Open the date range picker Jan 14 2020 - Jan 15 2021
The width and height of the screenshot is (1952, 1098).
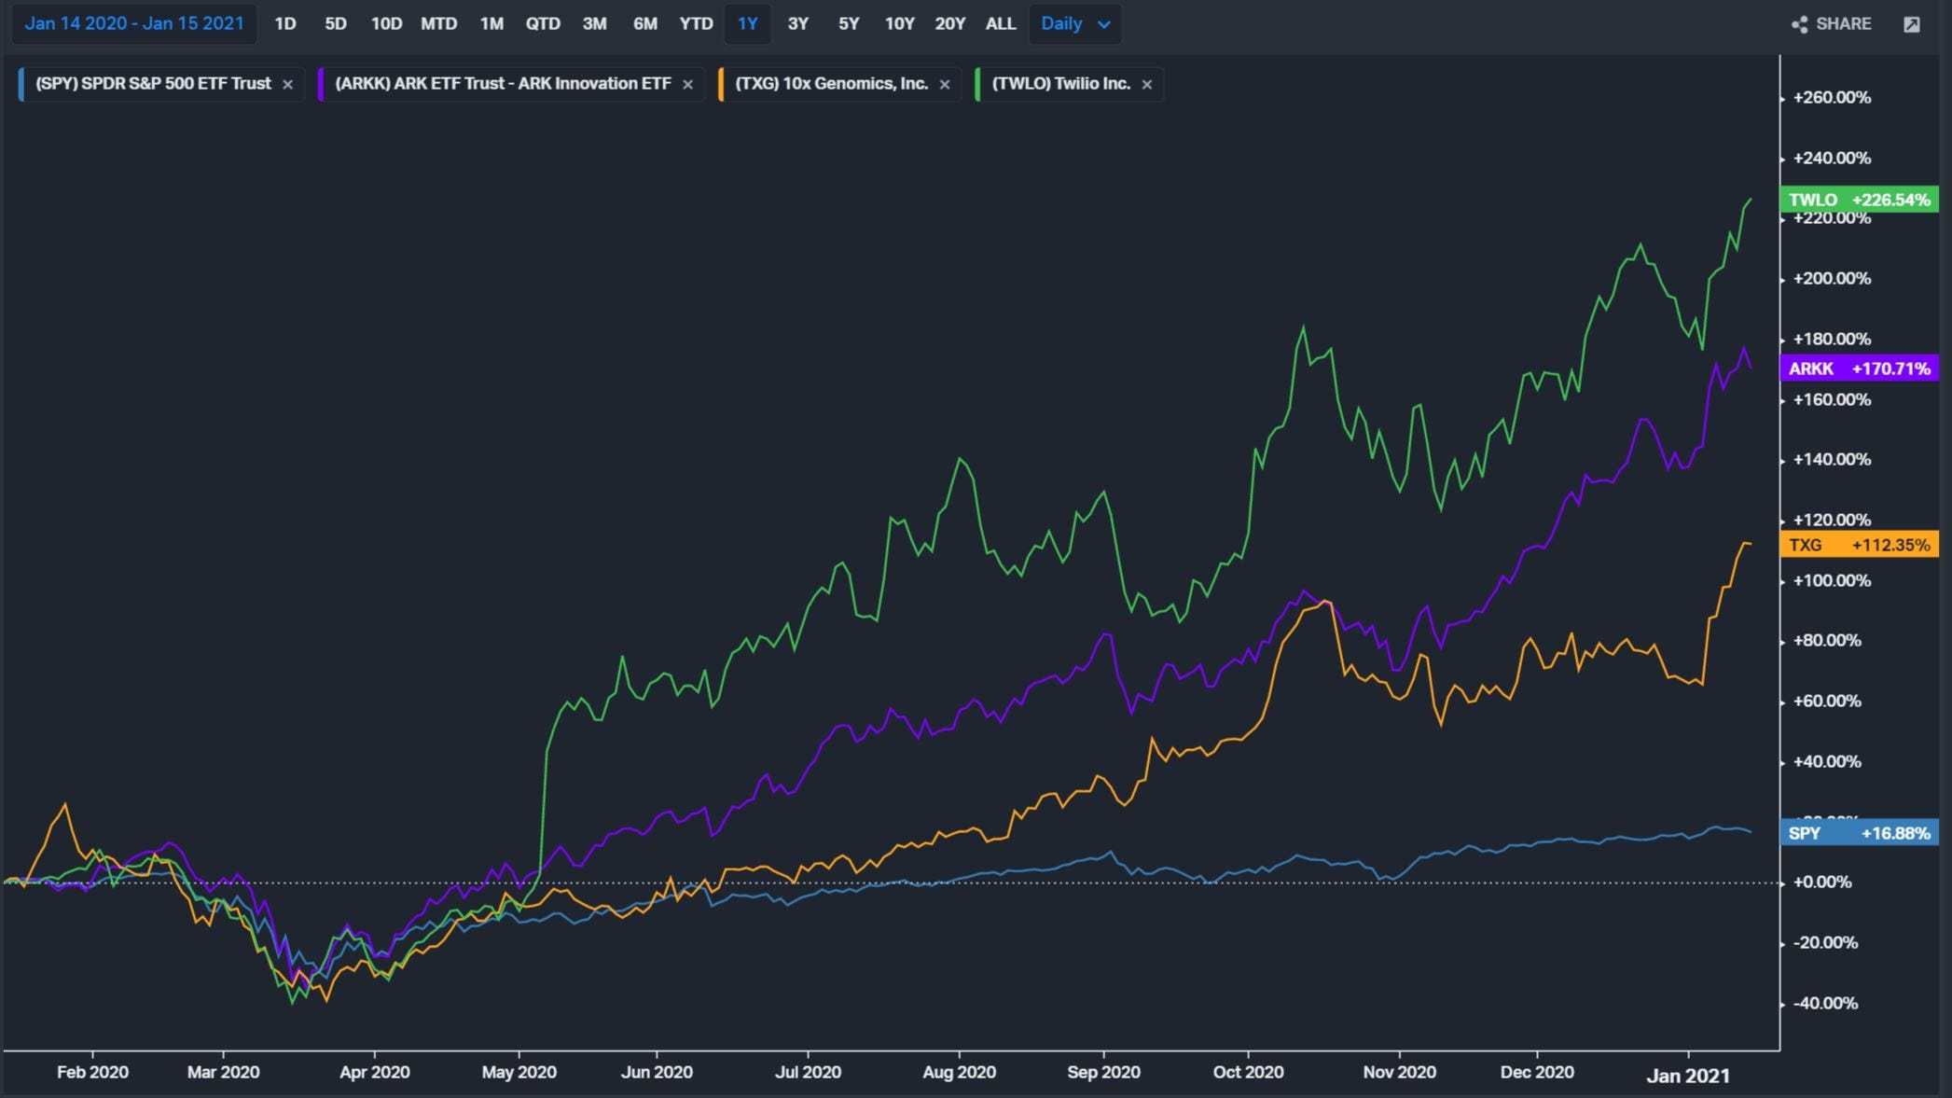pyautogui.click(x=134, y=24)
